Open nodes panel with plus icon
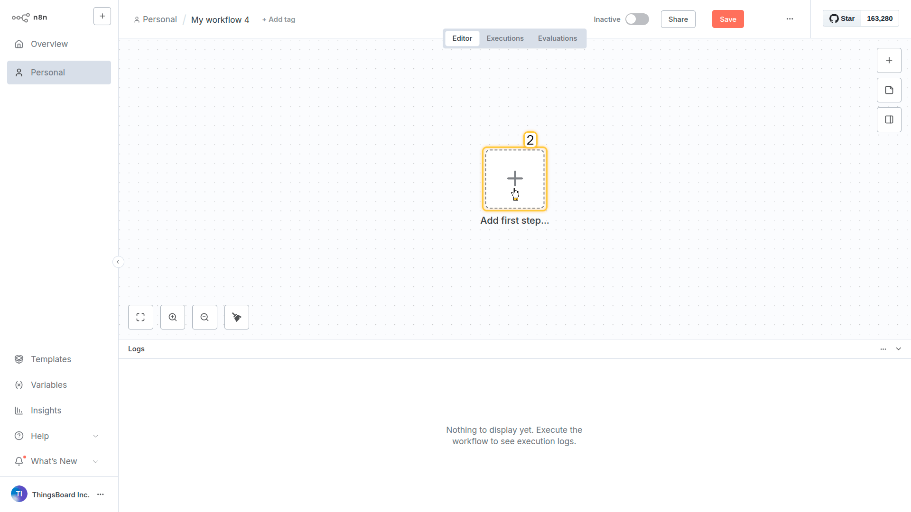This screenshot has height=512, width=911. (889, 60)
